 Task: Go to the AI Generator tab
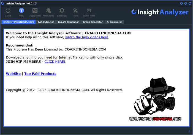(114, 22)
